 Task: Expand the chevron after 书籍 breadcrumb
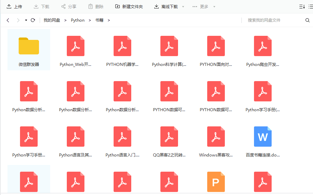click(x=109, y=20)
